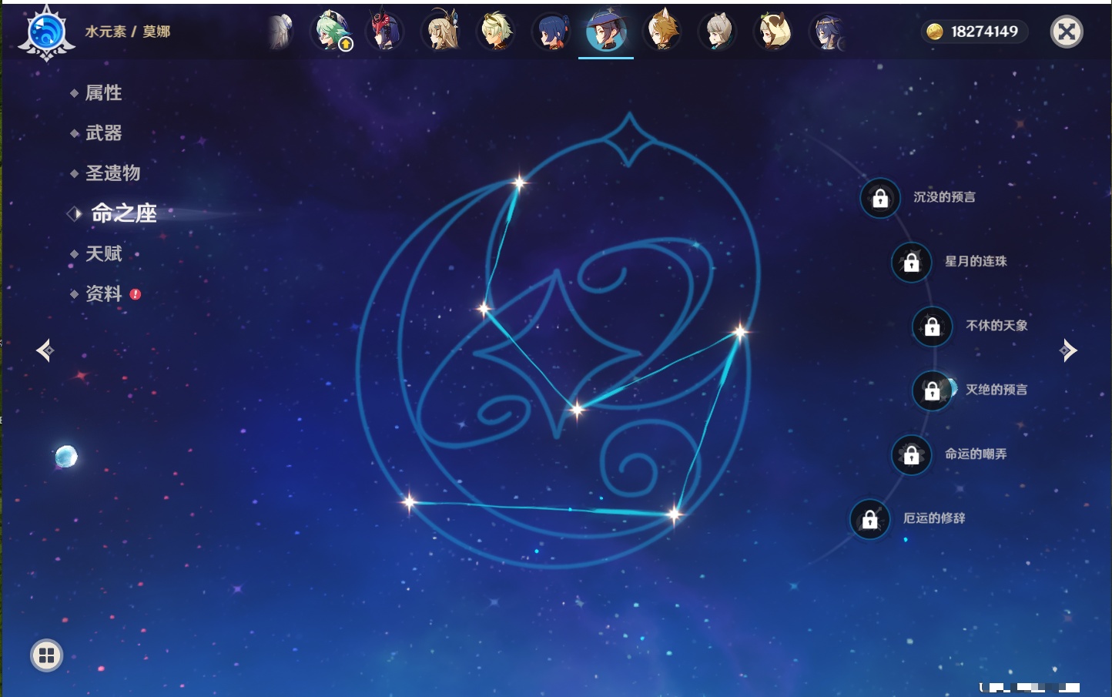1112x697 pixels.
Task: Select the 命之座 constellation page
Action: (123, 213)
